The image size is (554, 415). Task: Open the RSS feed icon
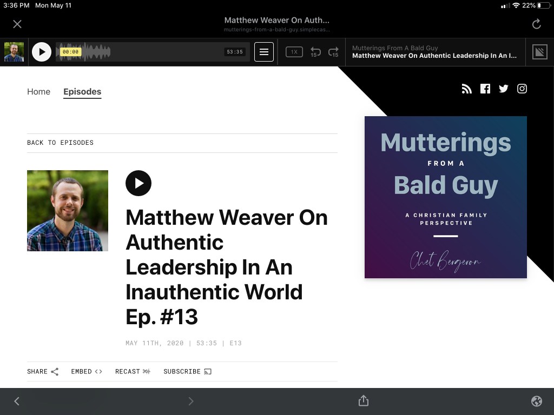coord(466,89)
